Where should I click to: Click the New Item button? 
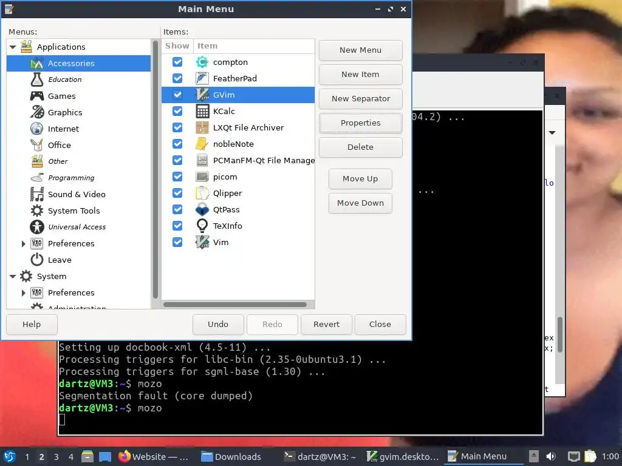pyautogui.click(x=361, y=75)
